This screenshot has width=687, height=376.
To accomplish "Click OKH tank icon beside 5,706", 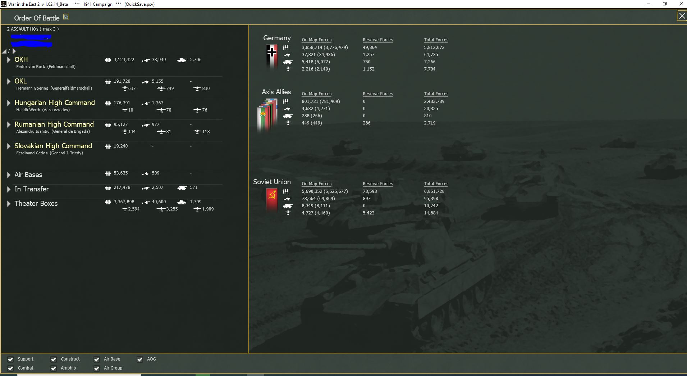I will 182,60.
